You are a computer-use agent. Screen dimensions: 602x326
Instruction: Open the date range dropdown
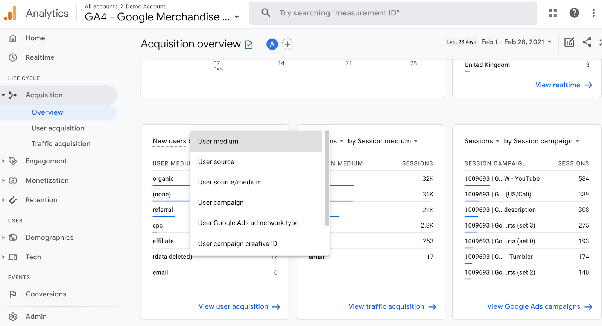516,42
